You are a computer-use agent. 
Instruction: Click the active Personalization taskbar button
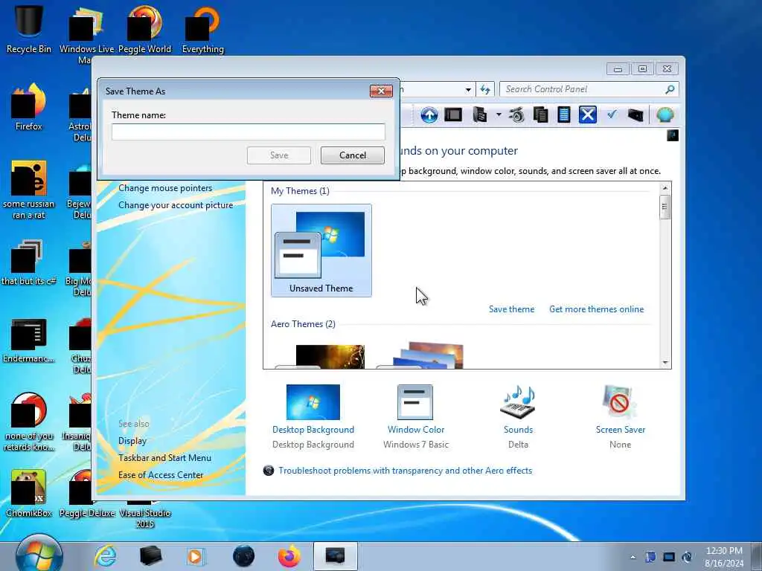point(336,556)
